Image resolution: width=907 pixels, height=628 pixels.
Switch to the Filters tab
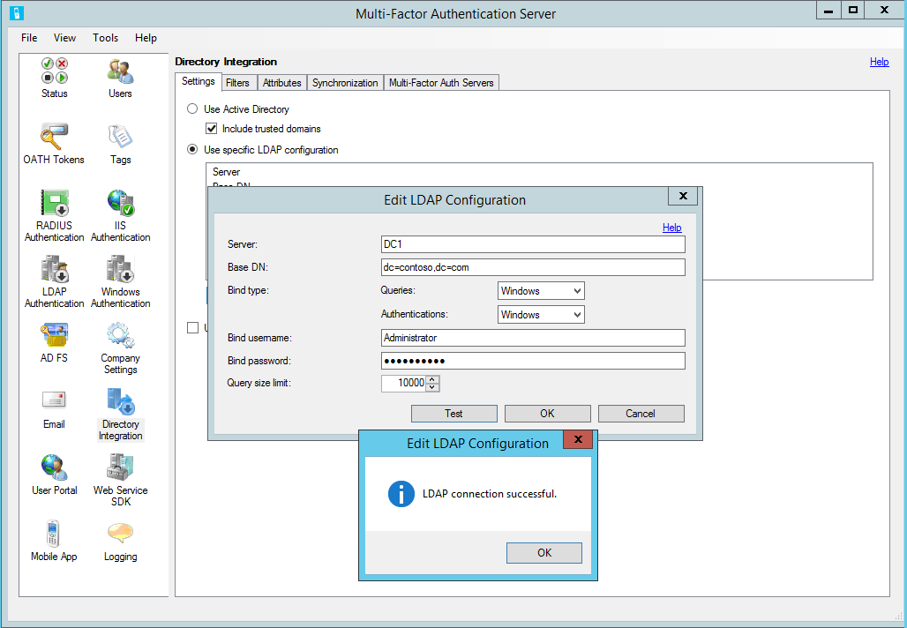tap(237, 83)
